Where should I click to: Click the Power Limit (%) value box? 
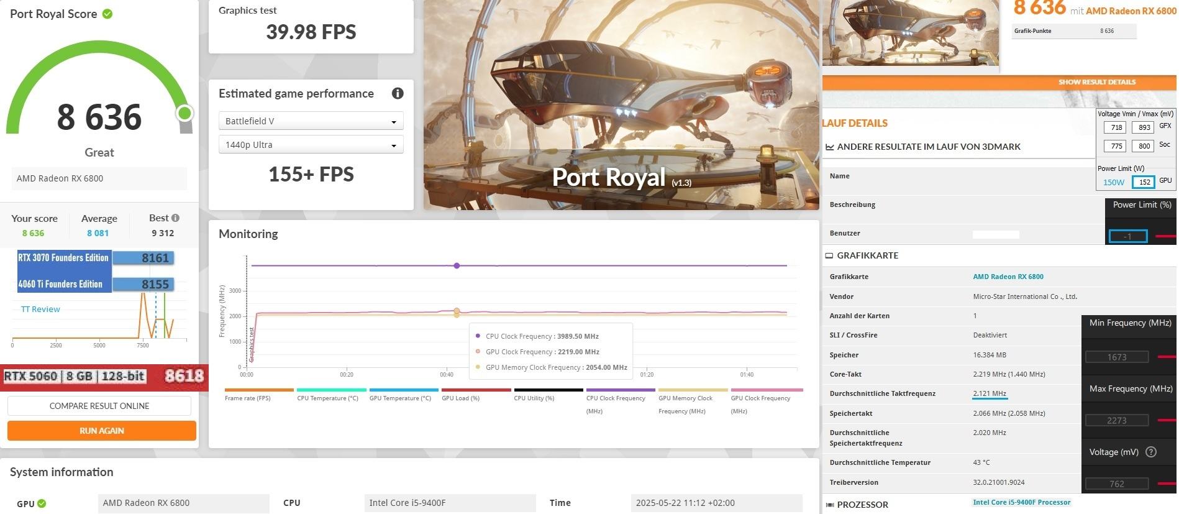1127,236
